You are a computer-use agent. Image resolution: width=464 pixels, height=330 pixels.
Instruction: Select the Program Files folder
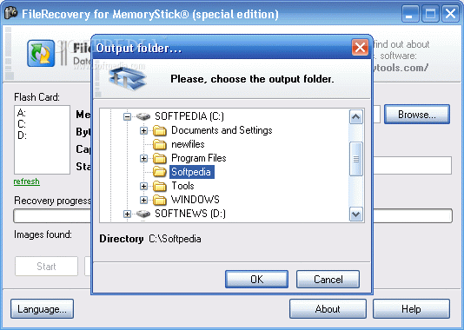tap(199, 158)
